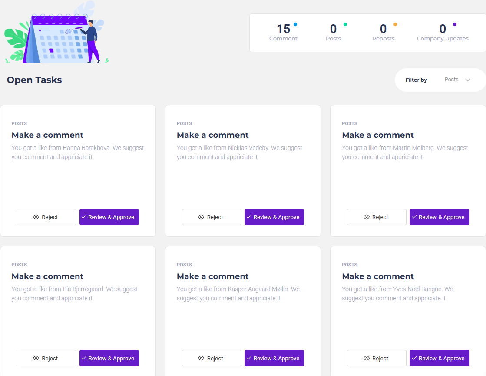Click the eye icon on Hanna Barakhova's Reject button
486x376 pixels.
pyautogui.click(x=36, y=217)
